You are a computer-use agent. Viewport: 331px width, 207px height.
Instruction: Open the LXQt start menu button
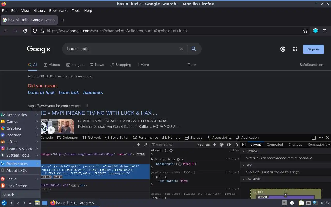[4, 203]
